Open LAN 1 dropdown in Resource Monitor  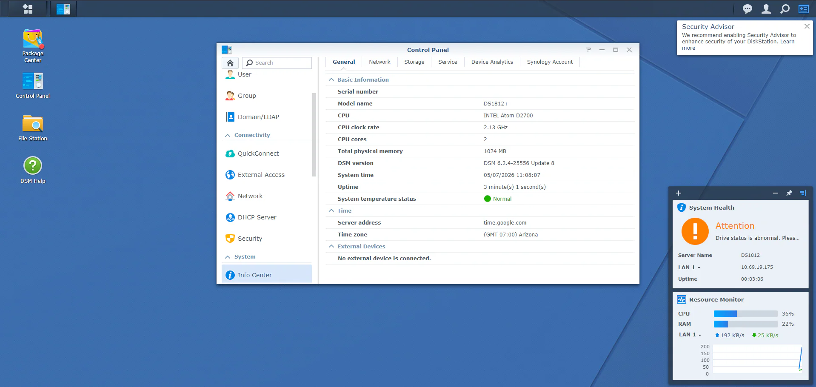click(x=690, y=335)
